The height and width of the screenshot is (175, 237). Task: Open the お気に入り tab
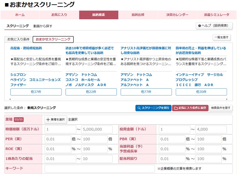pos(59,15)
